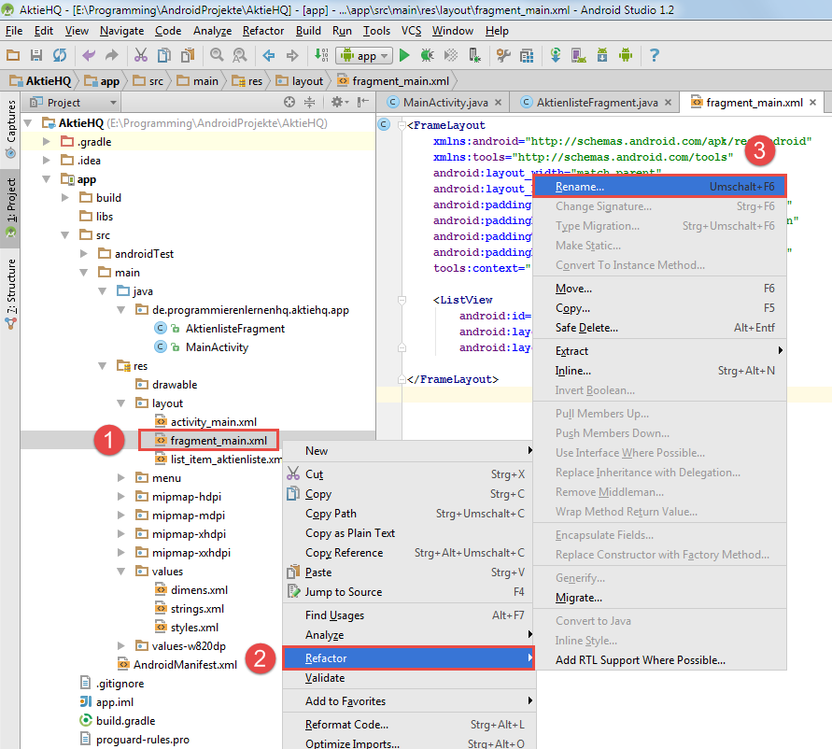
Task: Click the Help question mark icon
Action: (x=655, y=55)
